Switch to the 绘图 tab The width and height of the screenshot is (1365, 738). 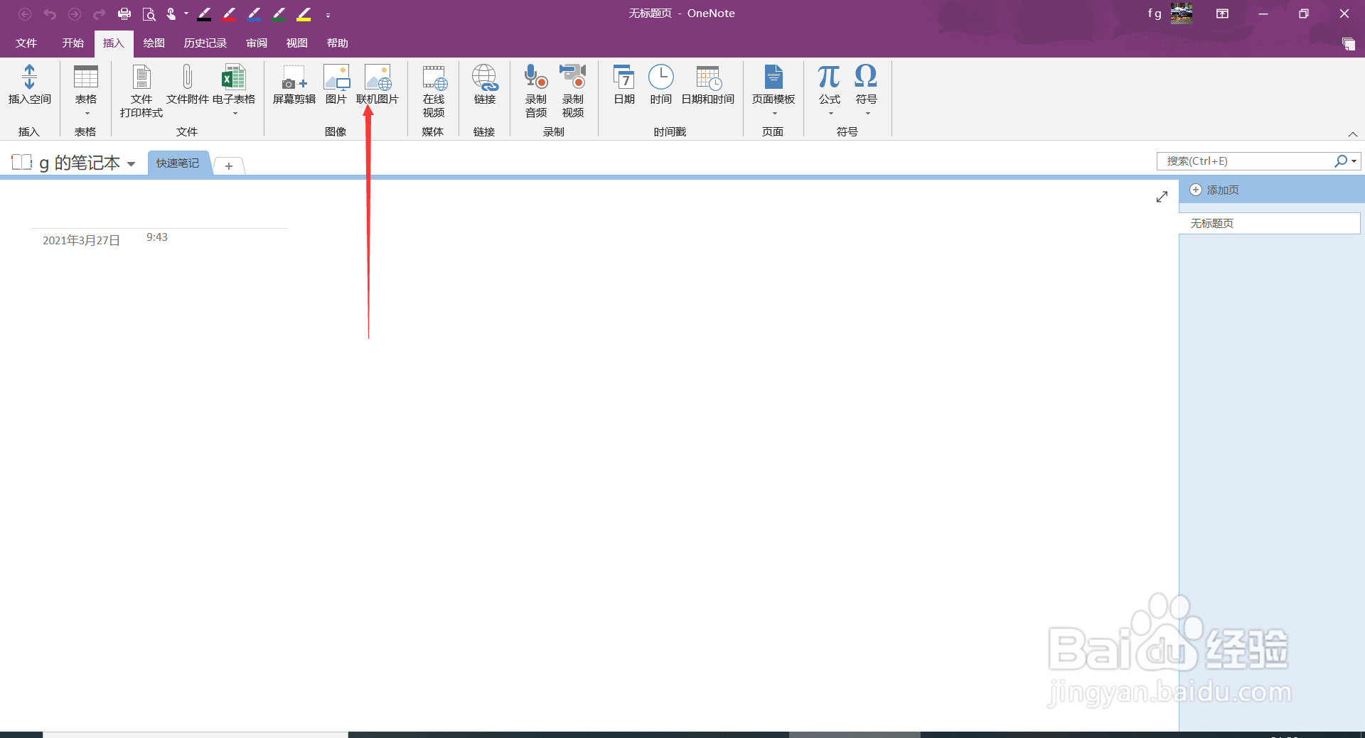(154, 43)
